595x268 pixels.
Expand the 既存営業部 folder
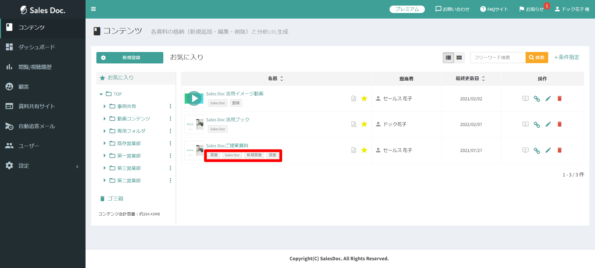coord(104,143)
